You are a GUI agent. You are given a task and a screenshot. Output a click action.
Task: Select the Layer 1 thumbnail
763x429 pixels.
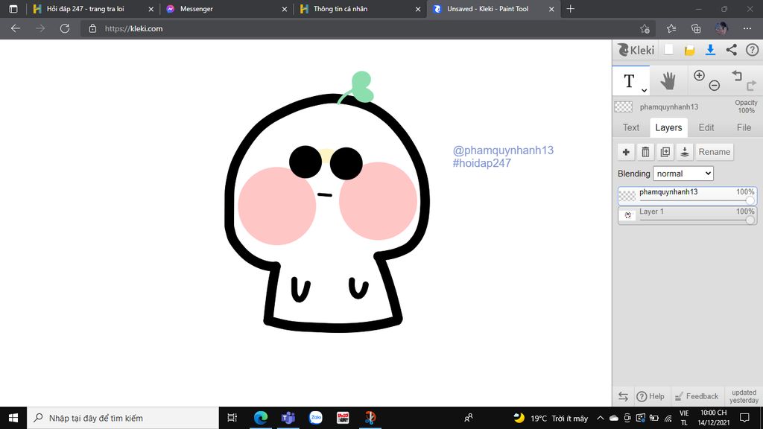point(627,215)
